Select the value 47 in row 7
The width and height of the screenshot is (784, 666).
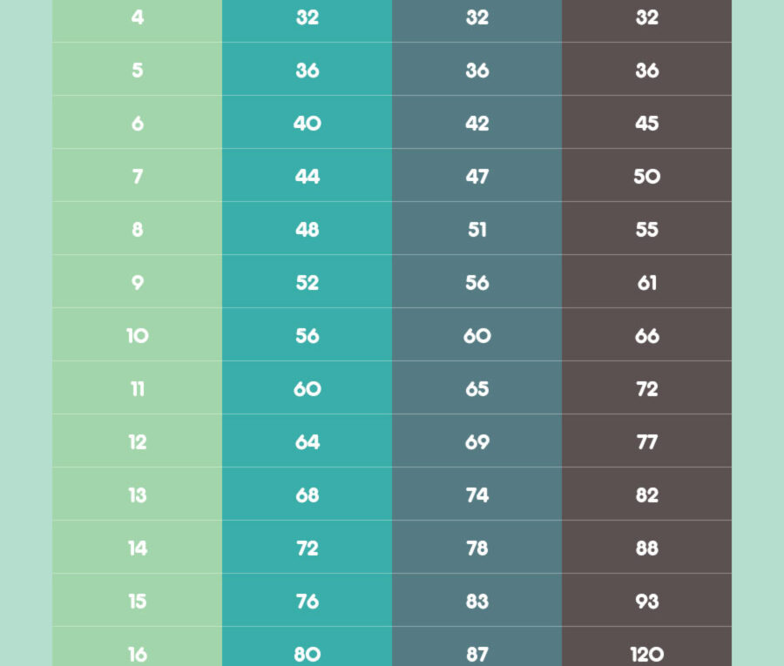click(x=476, y=177)
